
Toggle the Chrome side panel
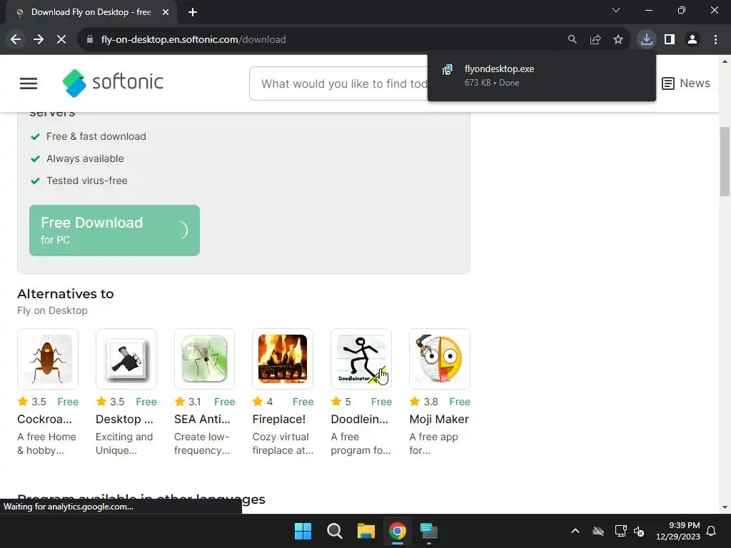pos(670,40)
